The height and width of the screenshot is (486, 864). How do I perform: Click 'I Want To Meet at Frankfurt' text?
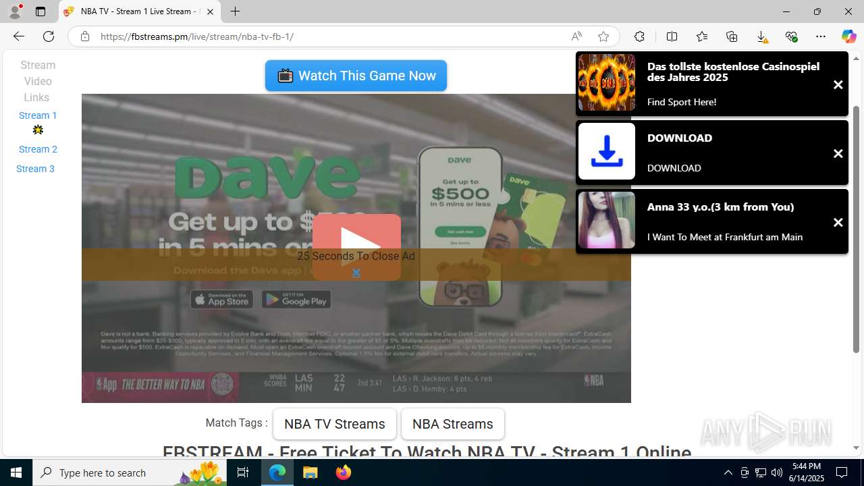pos(725,237)
